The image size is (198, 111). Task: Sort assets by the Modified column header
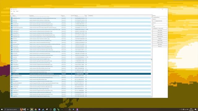91,16
